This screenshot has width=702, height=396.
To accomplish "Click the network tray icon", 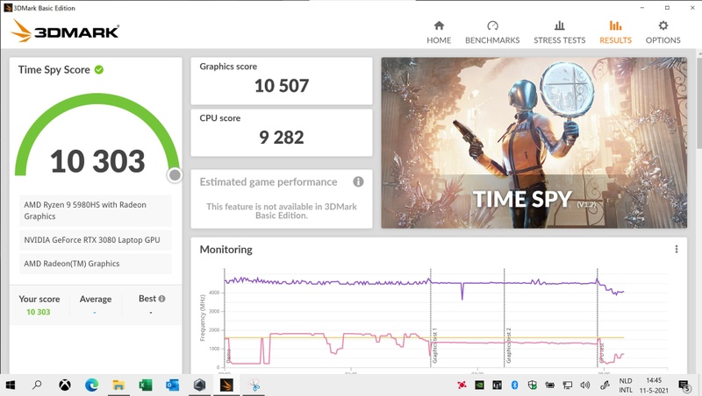I will pyautogui.click(x=567, y=385).
